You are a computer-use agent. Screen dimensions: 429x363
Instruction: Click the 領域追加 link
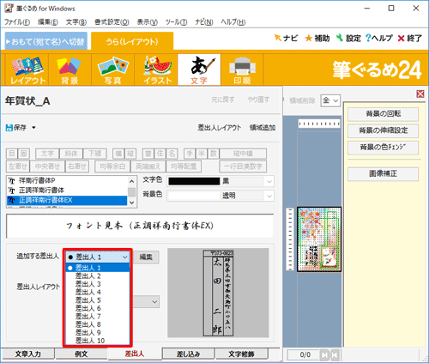263,128
